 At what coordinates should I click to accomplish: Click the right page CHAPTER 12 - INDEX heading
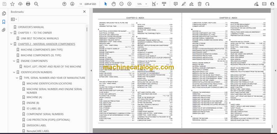(x=228, y=18)
